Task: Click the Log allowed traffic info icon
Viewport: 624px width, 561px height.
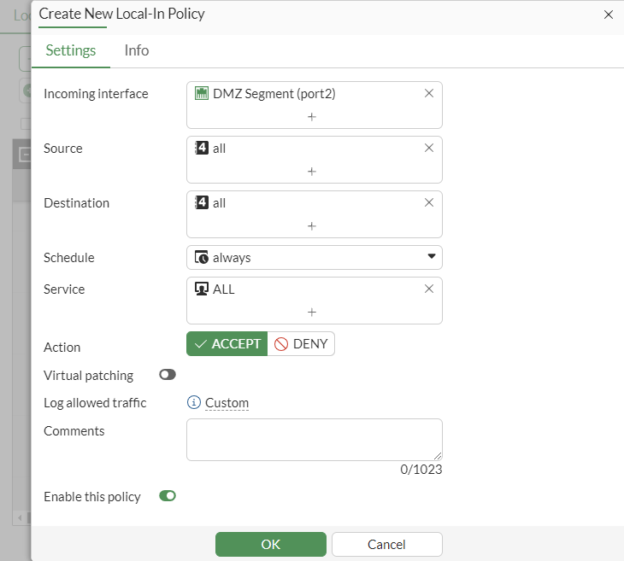Action: (194, 403)
